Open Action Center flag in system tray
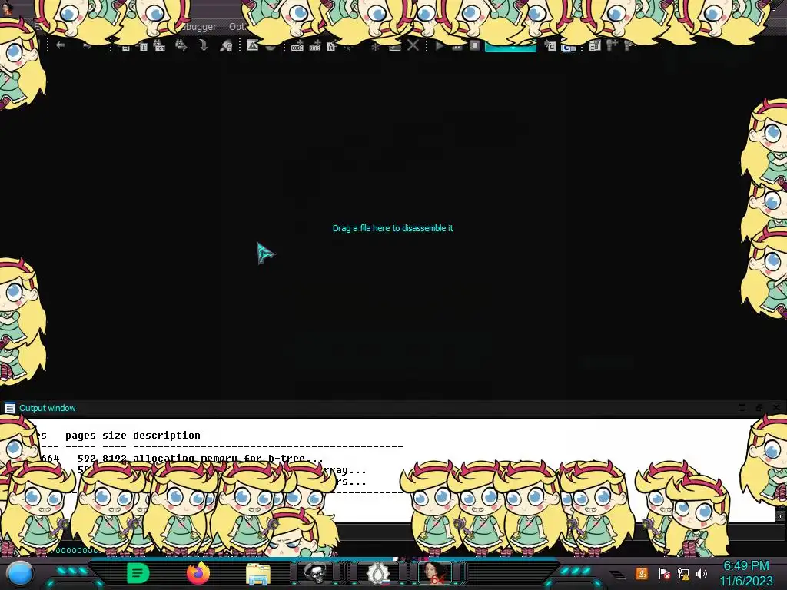The width and height of the screenshot is (787, 590). (664, 573)
